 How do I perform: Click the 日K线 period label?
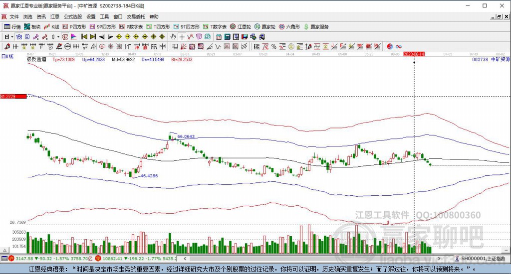(7, 57)
